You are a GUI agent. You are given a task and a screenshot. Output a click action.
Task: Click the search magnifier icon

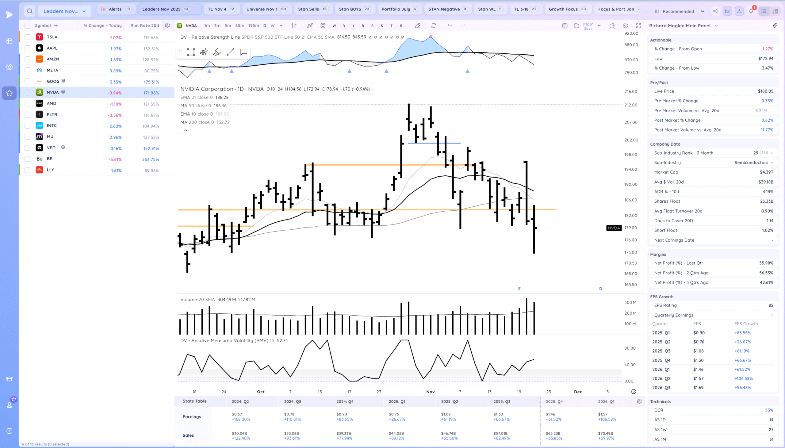29,11
